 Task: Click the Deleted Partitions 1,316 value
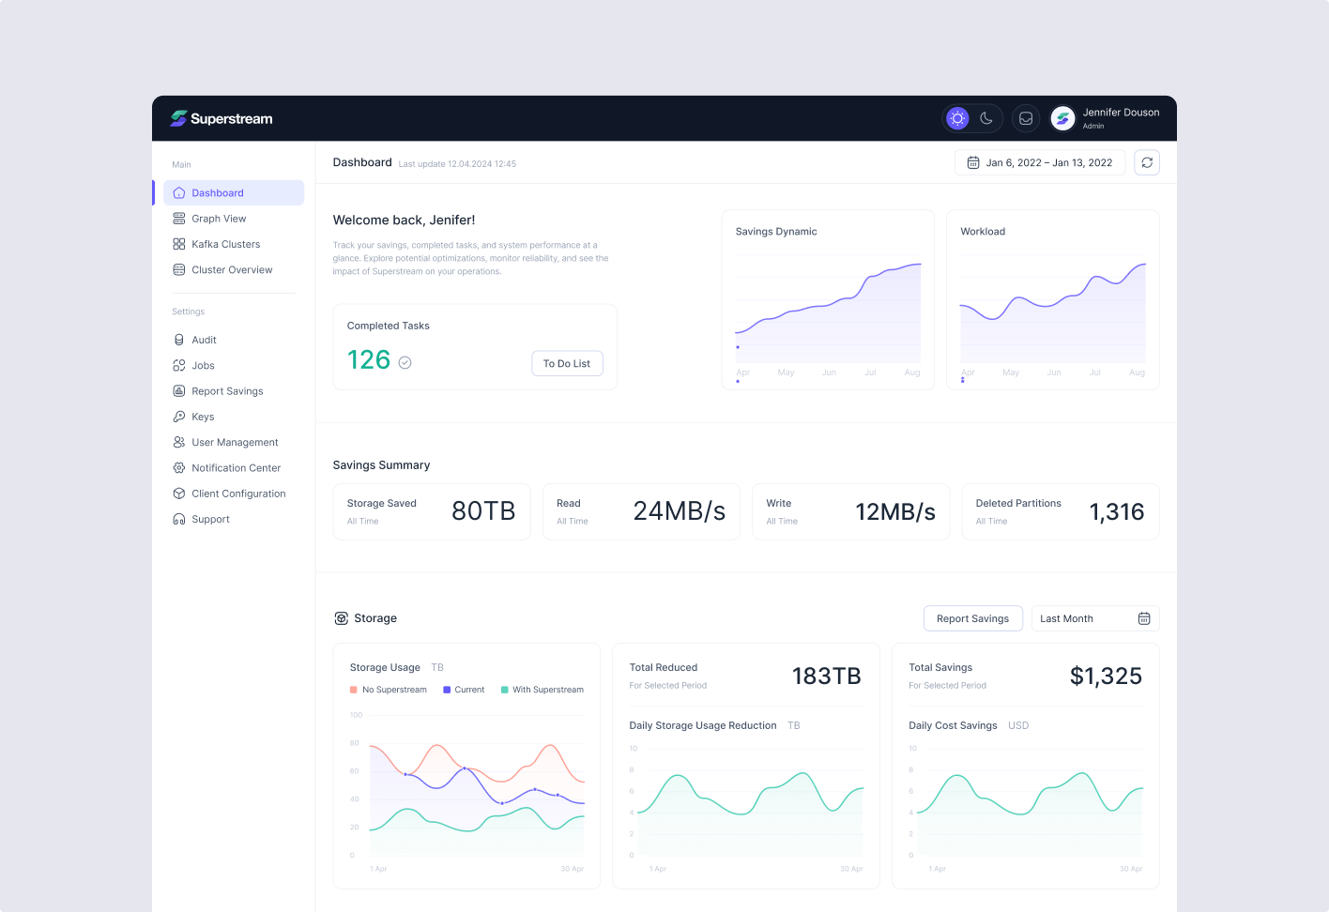pos(1117,511)
